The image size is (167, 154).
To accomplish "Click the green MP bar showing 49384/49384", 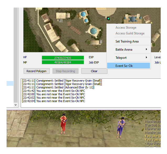I will 63,62.
